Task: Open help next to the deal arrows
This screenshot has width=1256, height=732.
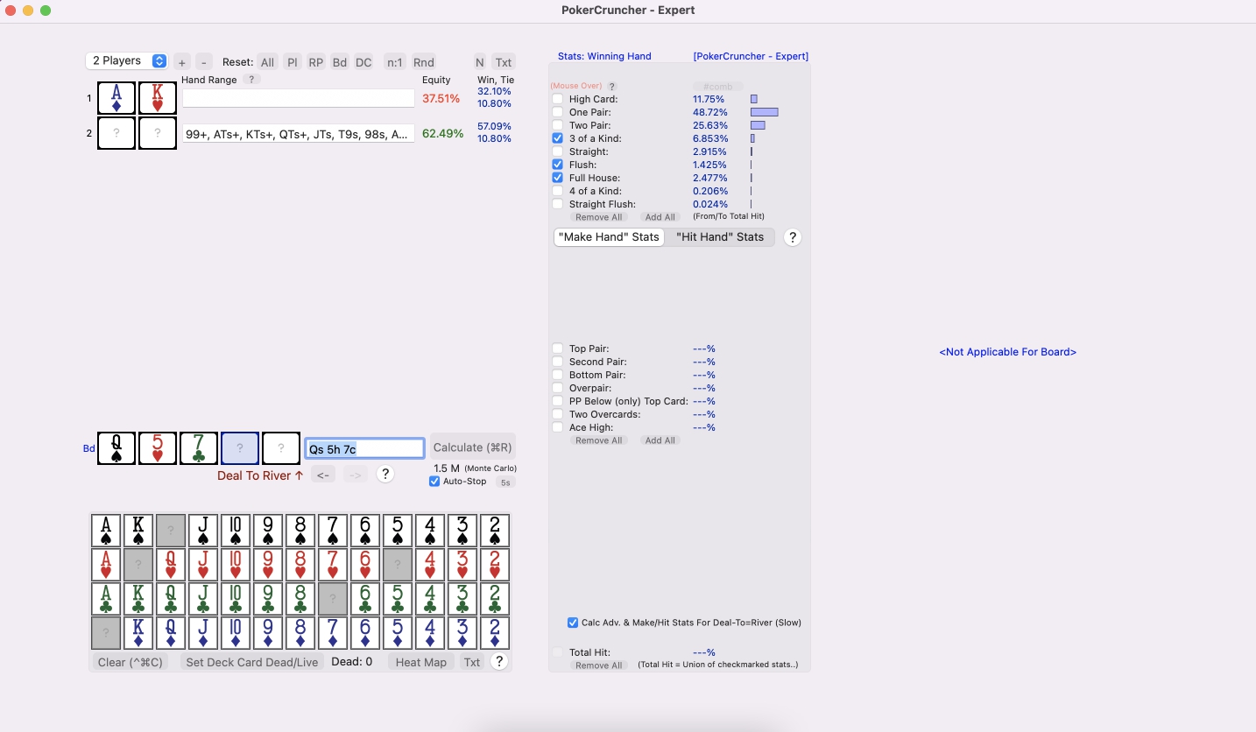Action: [x=385, y=475]
